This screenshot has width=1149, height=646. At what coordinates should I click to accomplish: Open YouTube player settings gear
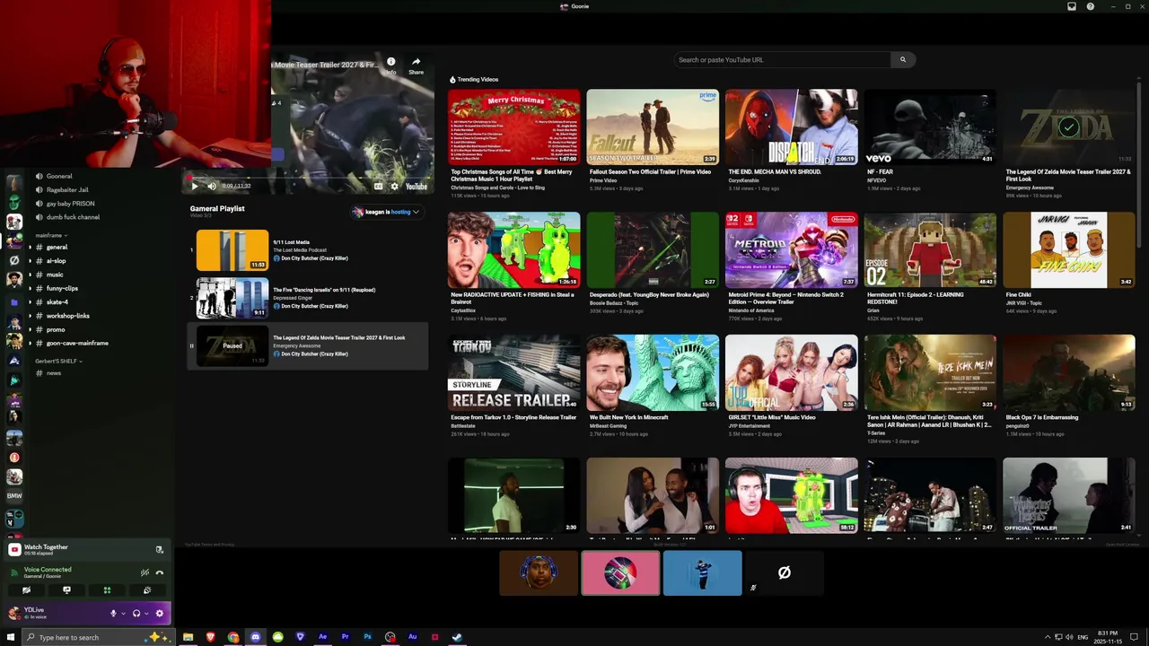(x=394, y=186)
